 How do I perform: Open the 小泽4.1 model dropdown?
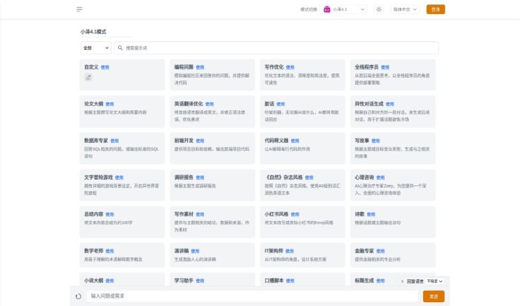(345, 10)
